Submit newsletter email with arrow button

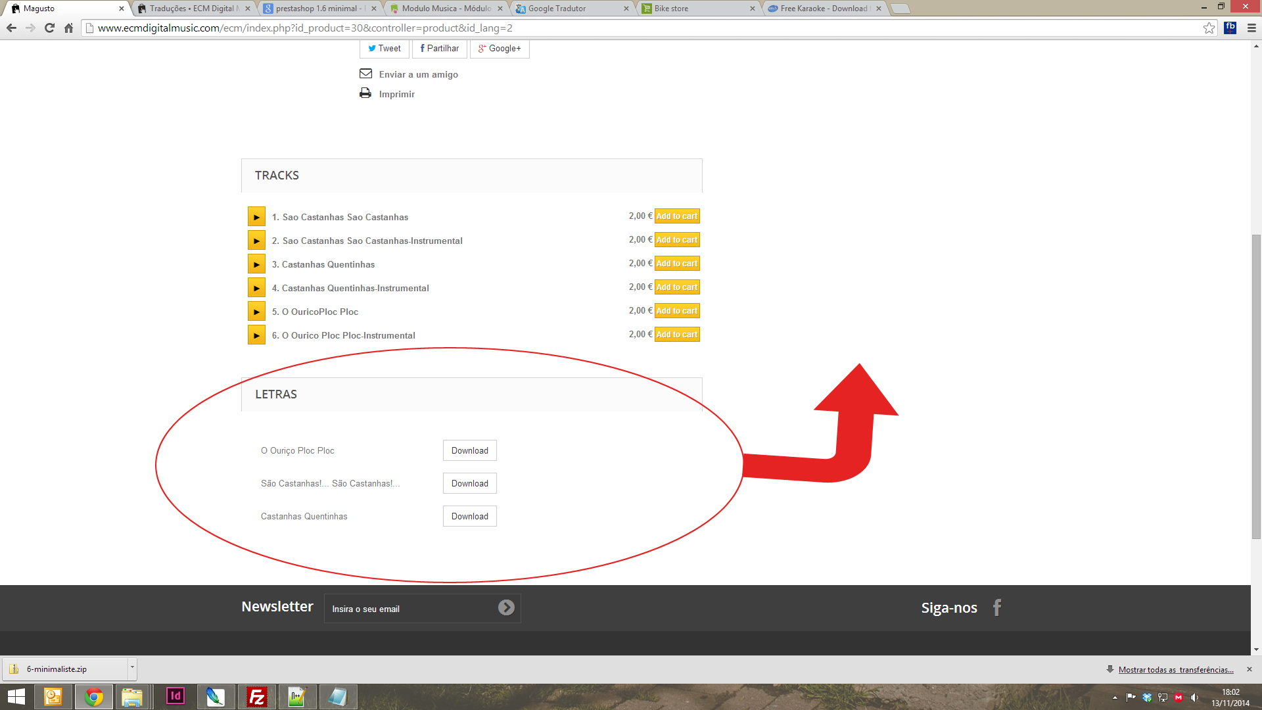coord(506,608)
